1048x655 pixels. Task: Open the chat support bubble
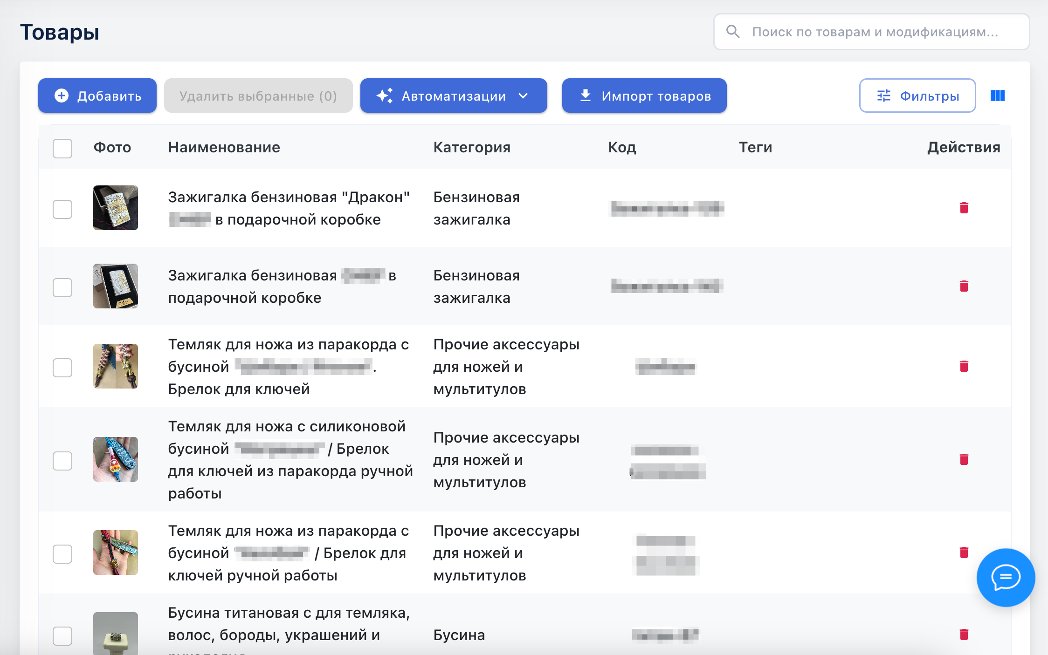1006,577
